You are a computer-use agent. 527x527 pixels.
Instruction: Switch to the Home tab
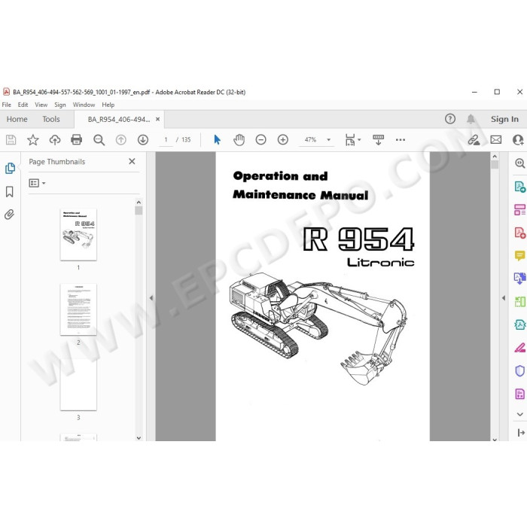click(x=17, y=119)
